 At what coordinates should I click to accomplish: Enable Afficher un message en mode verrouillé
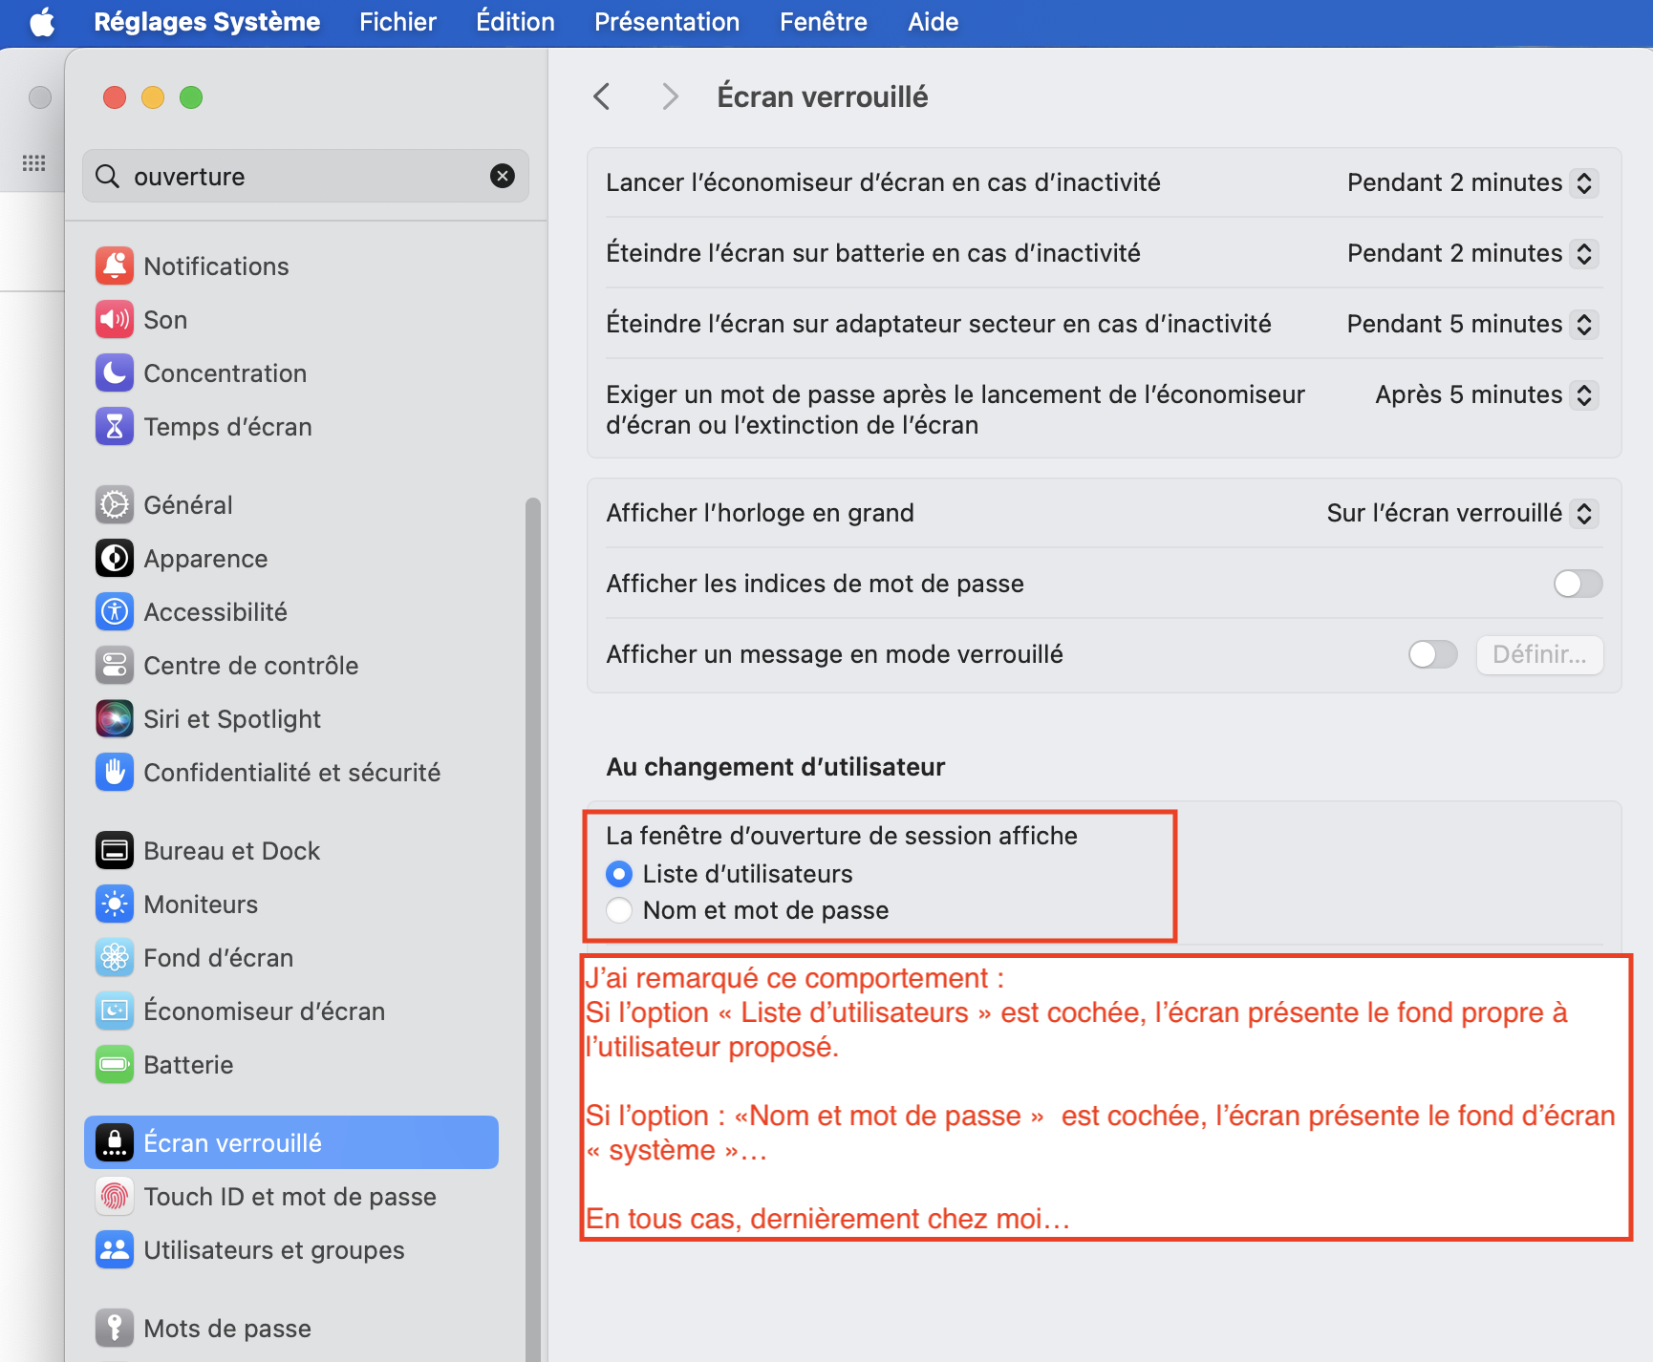pyautogui.click(x=1433, y=654)
